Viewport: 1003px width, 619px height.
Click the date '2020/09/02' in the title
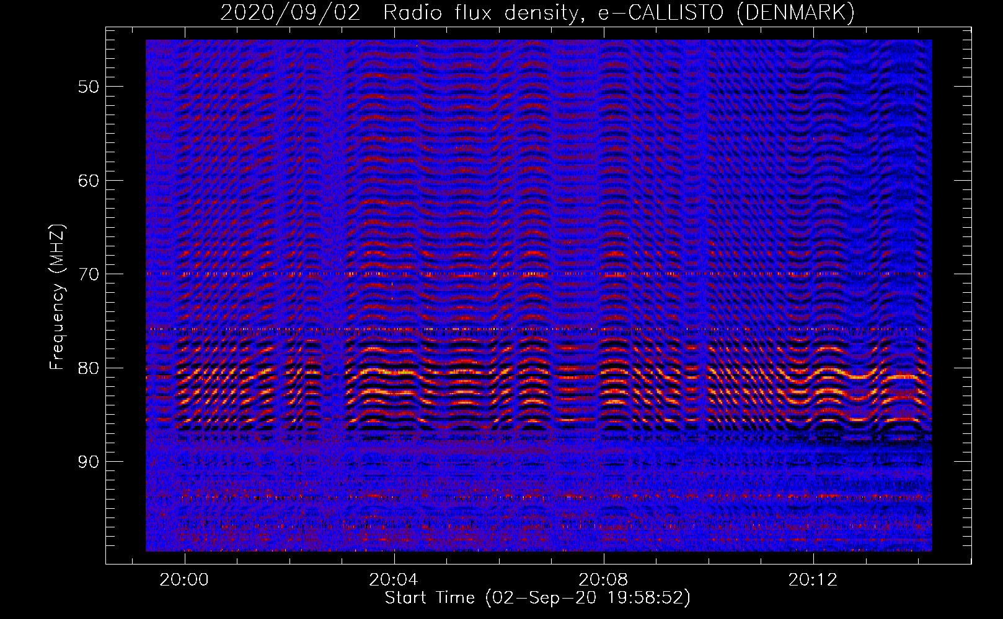pos(290,13)
